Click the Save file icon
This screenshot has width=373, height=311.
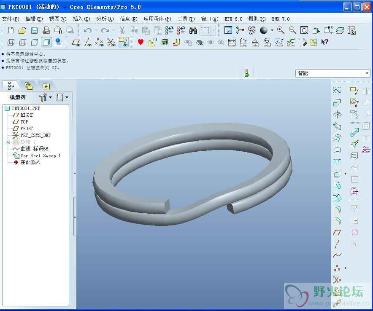coord(34,30)
